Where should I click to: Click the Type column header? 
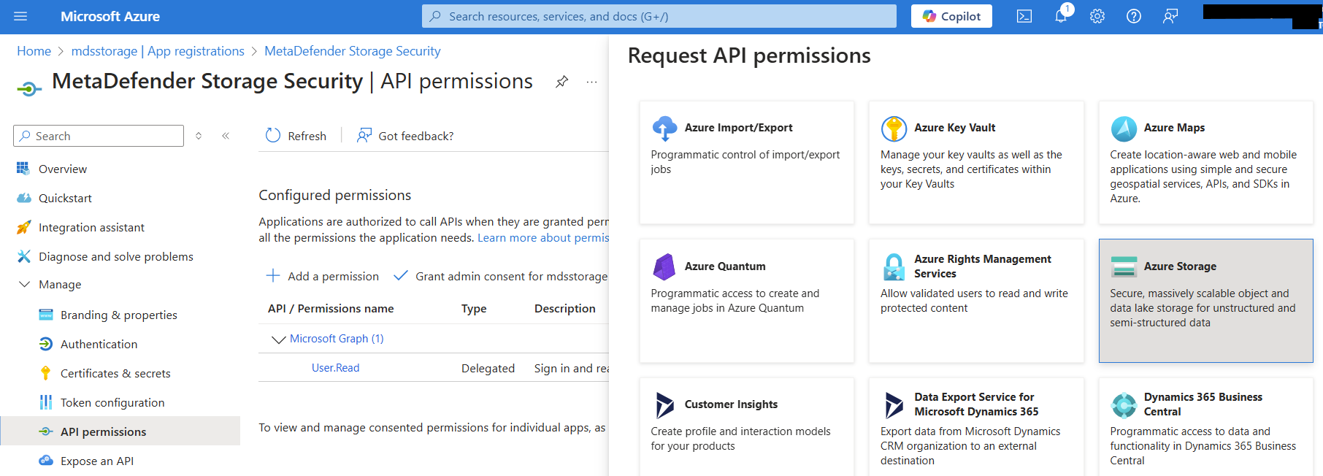click(474, 309)
